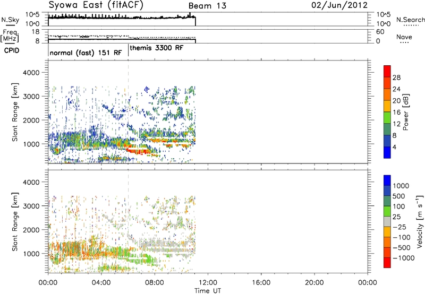This screenshot has height=294, width=425.
Task: Click the gray segment of the Velocity color bar
Action: pos(387,222)
